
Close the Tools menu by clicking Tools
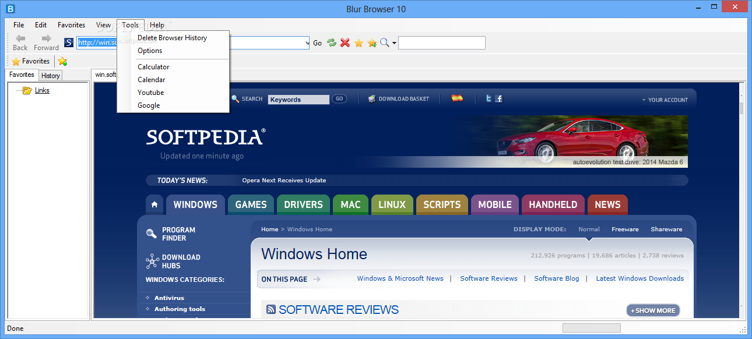coord(131,25)
